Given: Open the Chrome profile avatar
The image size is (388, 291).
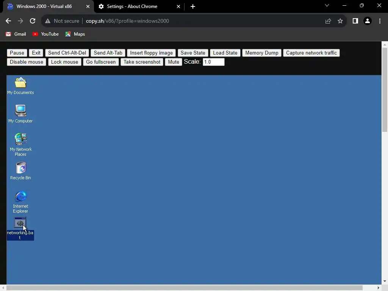Looking at the screenshot, I should click(368, 21).
